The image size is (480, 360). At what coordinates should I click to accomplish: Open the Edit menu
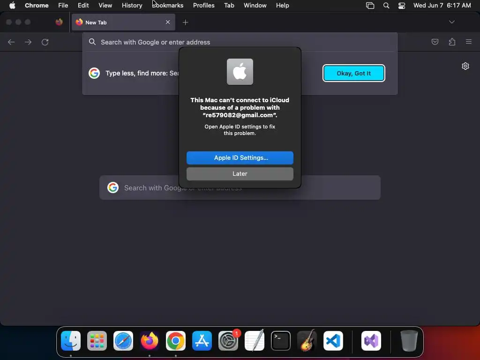click(x=83, y=5)
